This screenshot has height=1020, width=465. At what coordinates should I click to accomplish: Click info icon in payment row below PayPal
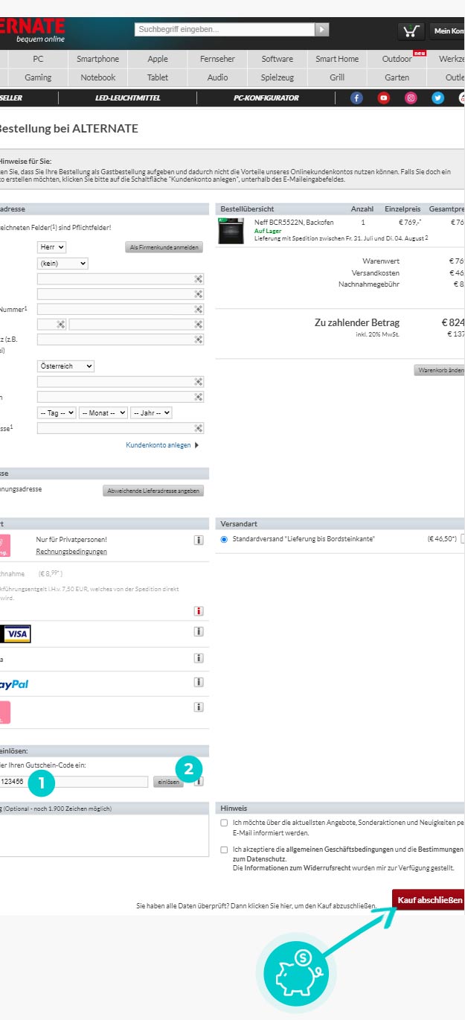pyautogui.click(x=199, y=707)
